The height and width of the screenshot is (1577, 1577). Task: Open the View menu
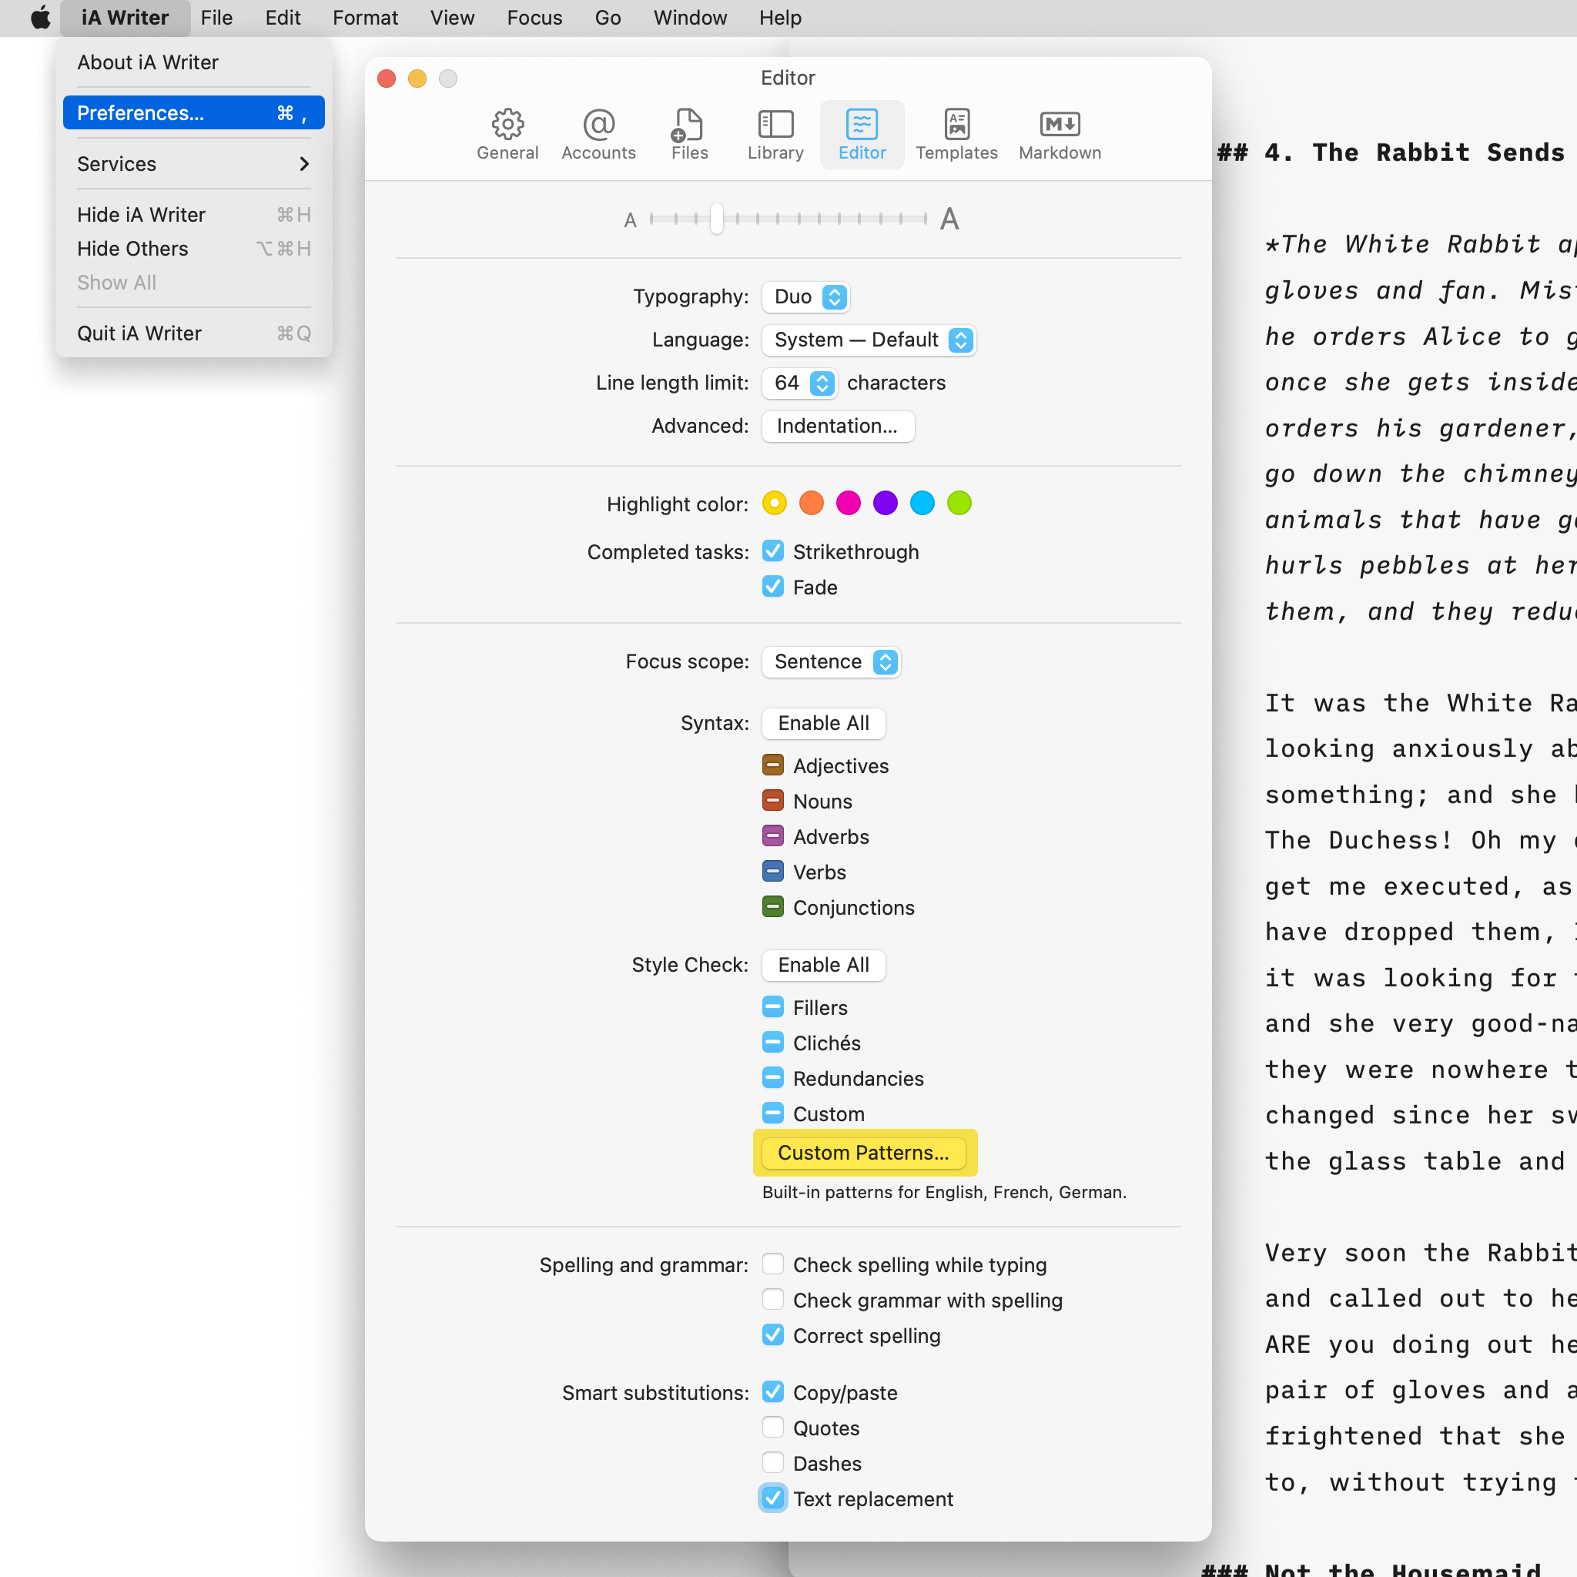pos(452,18)
